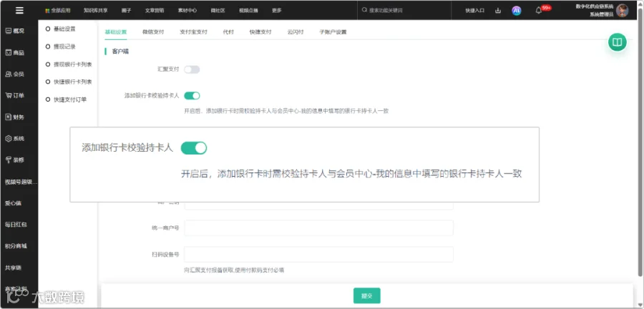This screenshot has height=309, width=644.
Task: Switch to the 子账户设置 tab
Action: coord(333,32)
